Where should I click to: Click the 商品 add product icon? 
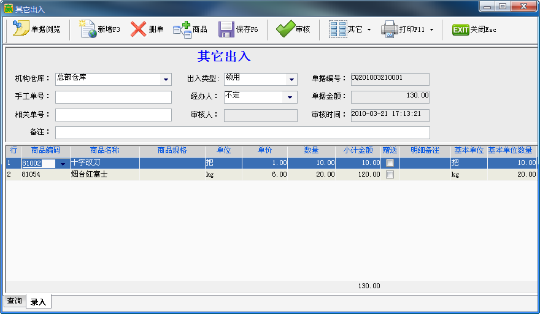182,29
